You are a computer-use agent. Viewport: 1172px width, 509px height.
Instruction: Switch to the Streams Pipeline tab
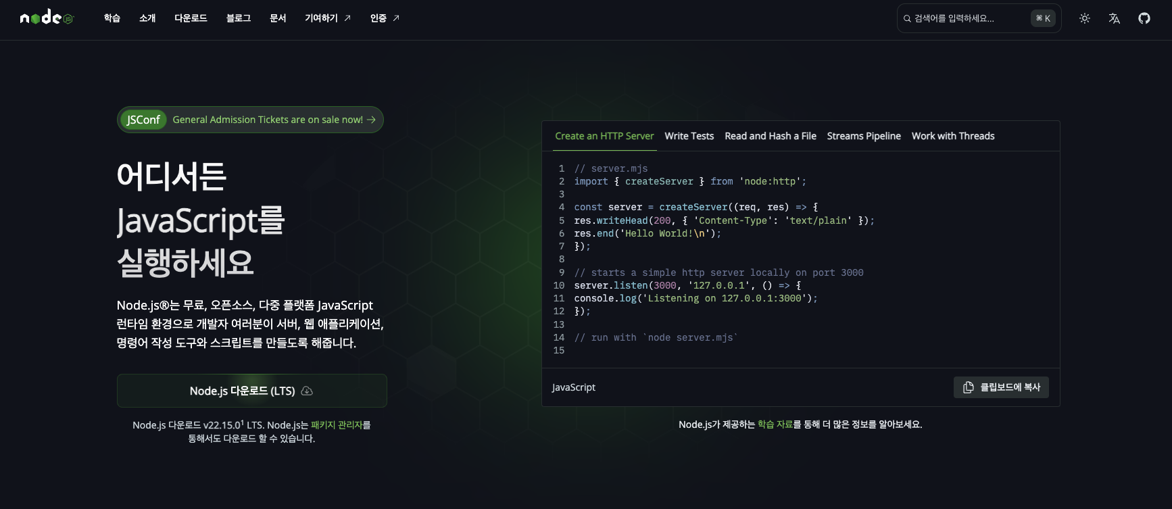[864, 136]
